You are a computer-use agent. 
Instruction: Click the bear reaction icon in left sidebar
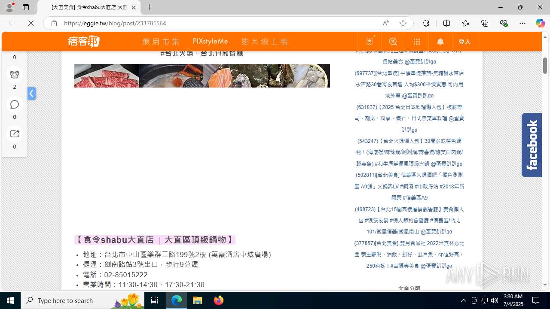tap(15, 74)
